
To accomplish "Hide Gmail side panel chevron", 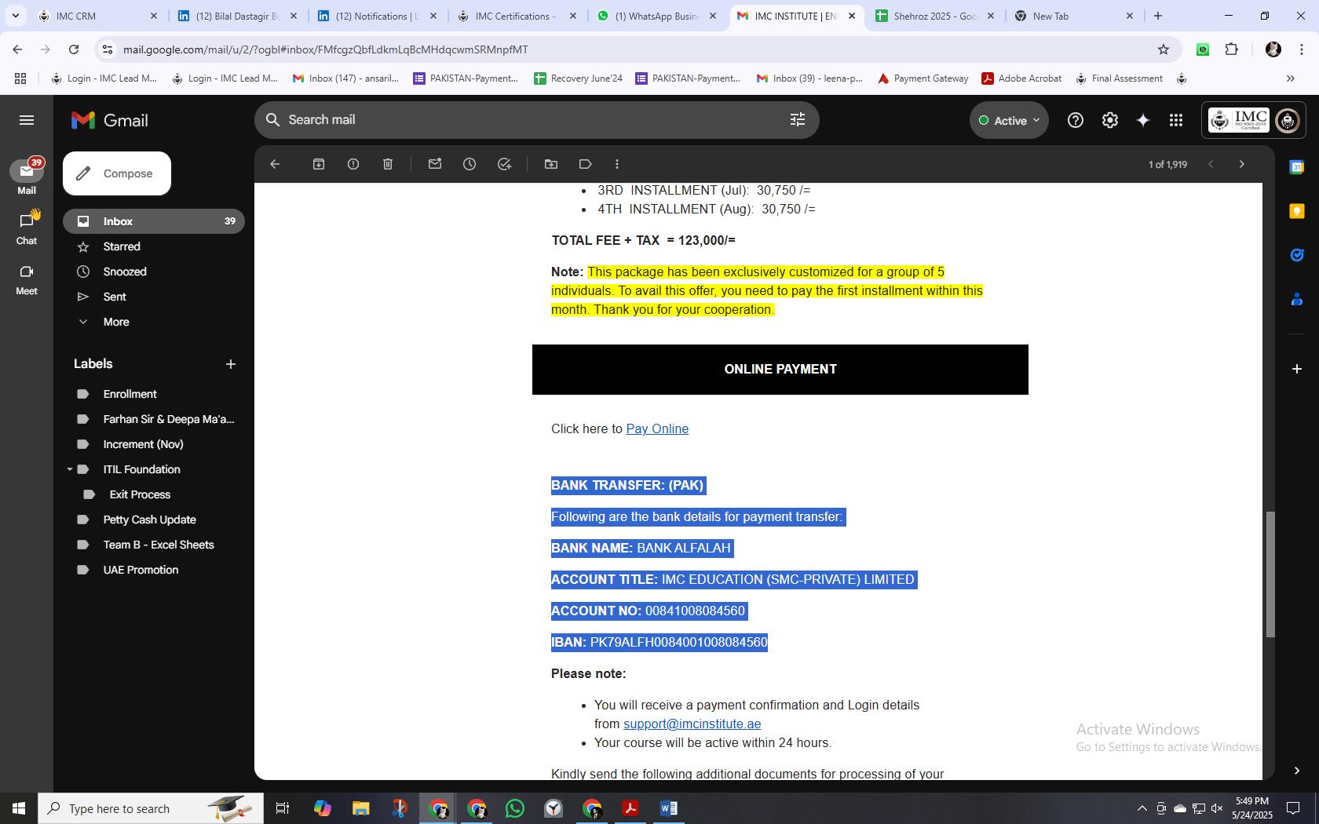I will (x=1297, y=771).
